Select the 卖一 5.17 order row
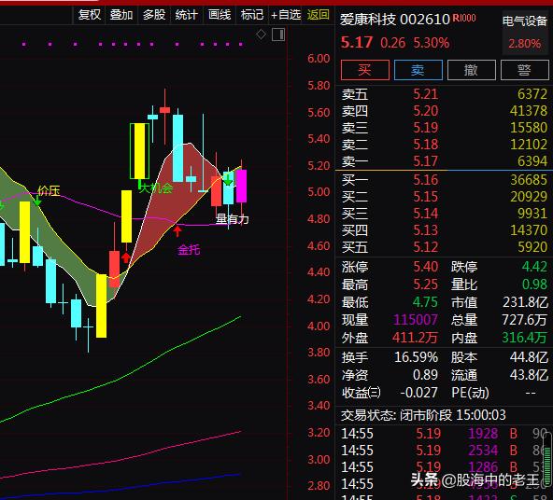553x500 pixels. [445, 161]
